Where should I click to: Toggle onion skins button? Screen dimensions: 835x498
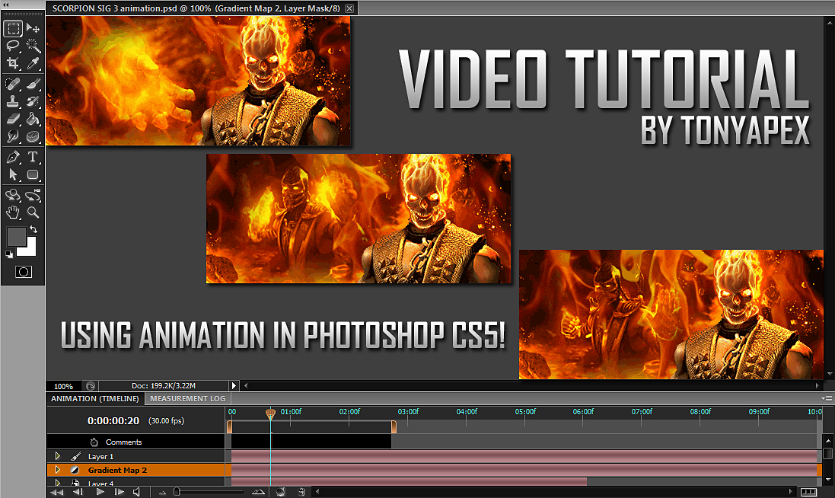pos(281,492)
